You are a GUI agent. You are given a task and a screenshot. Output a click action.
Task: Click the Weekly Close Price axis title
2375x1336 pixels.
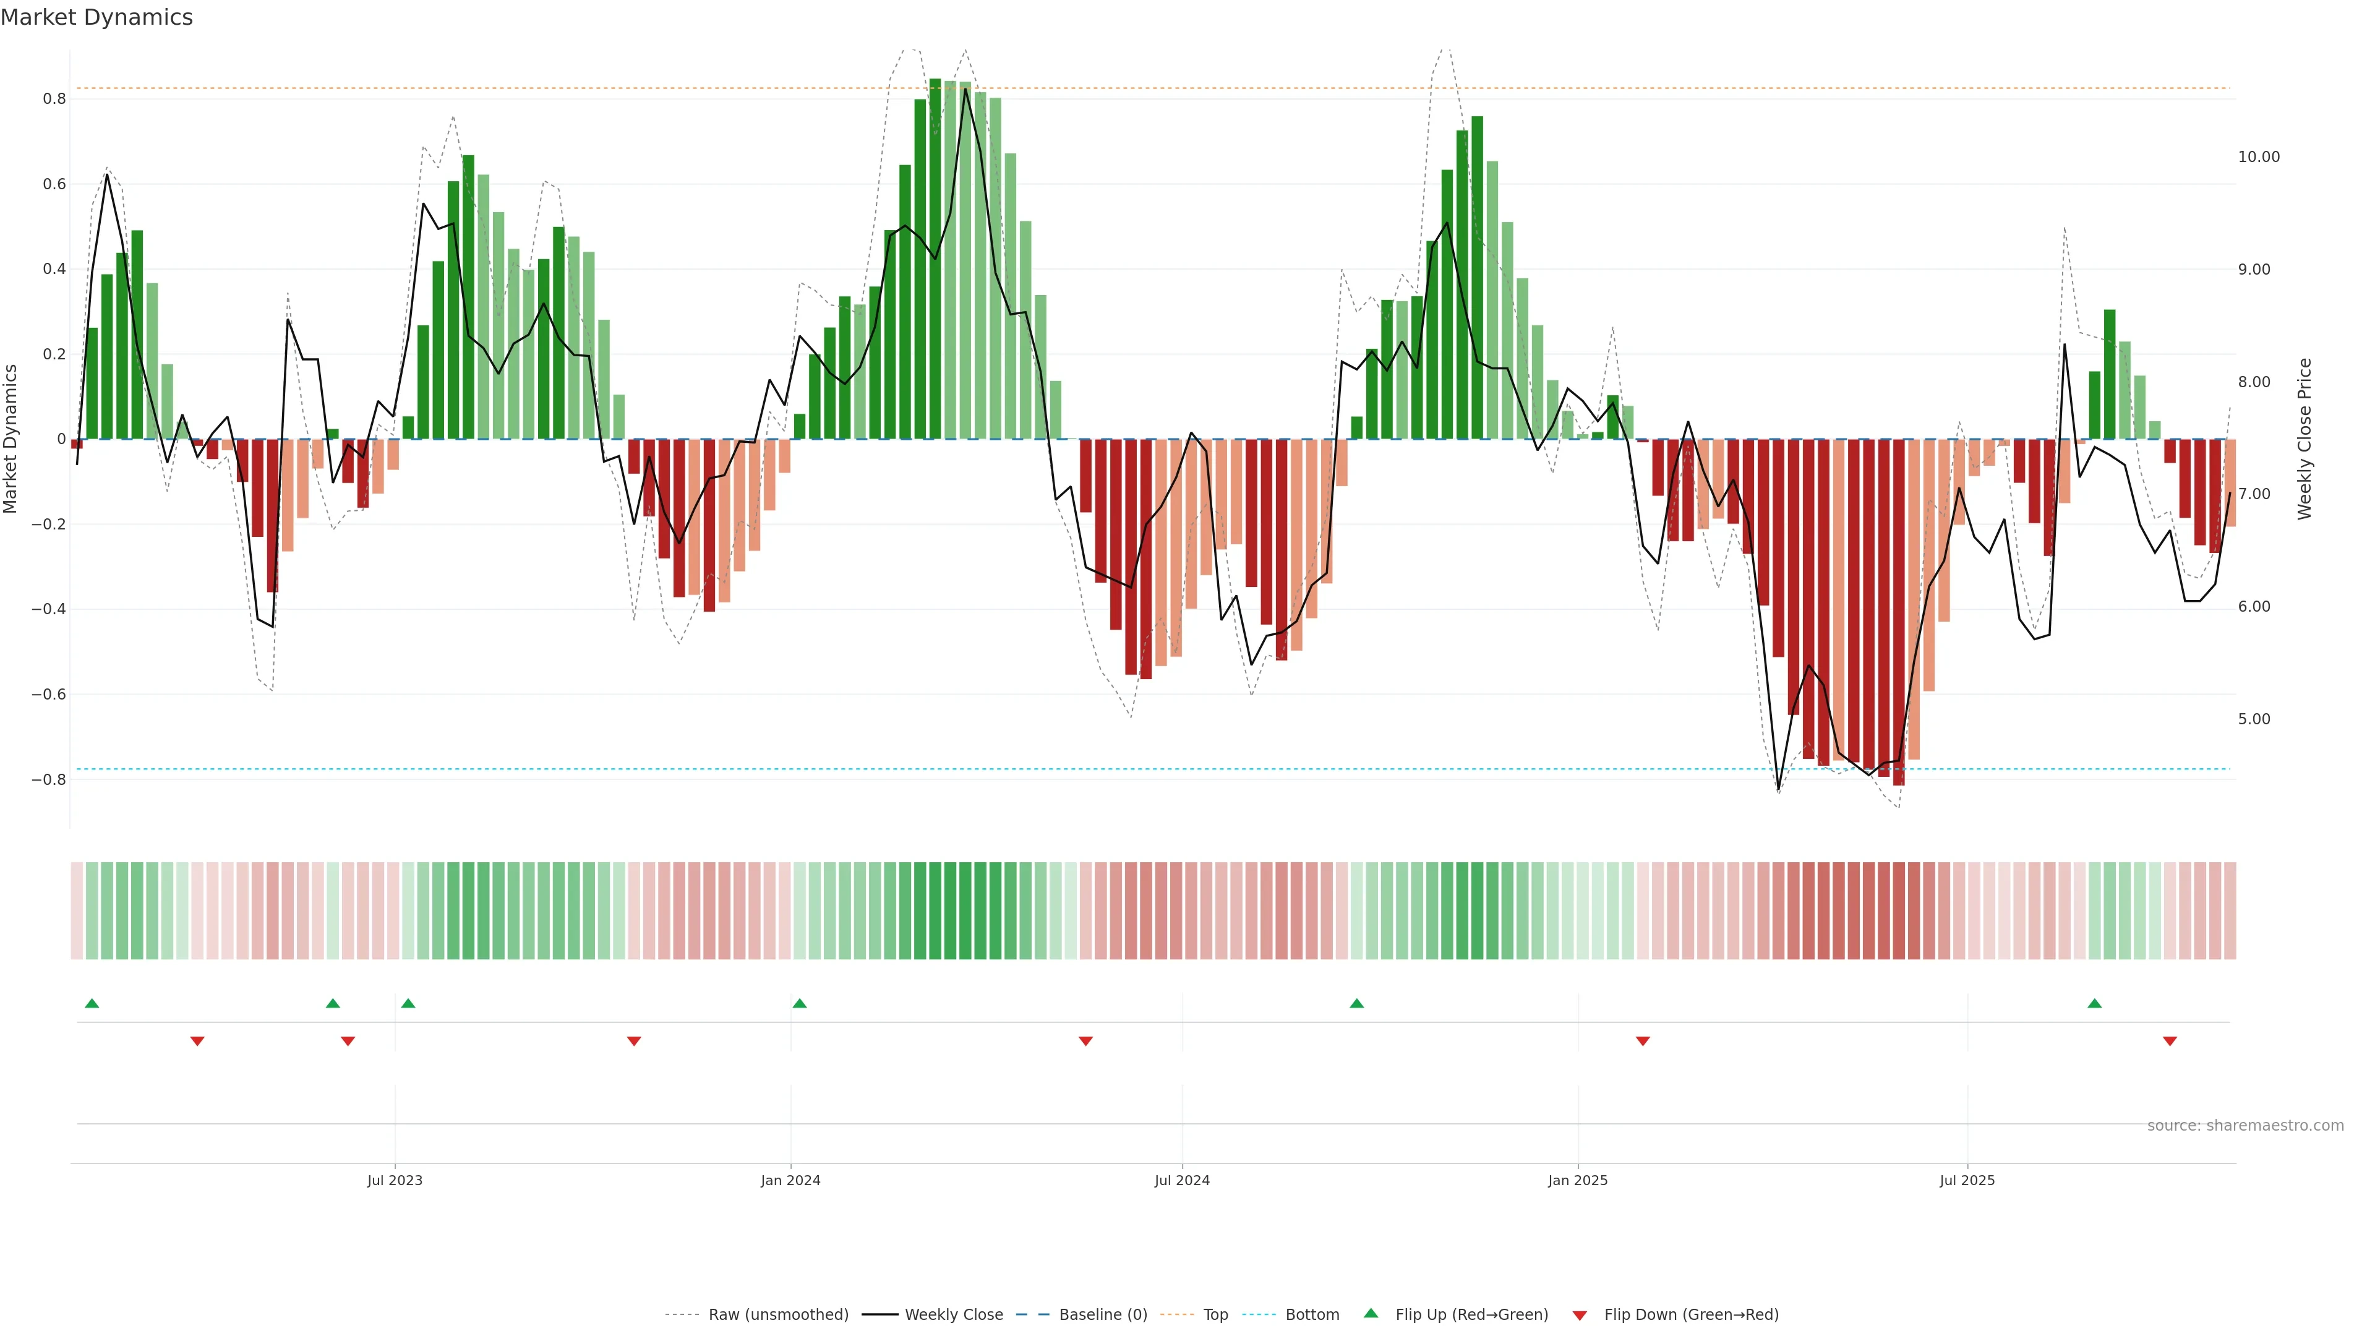pyautogui.click(x=2304, y=439)
